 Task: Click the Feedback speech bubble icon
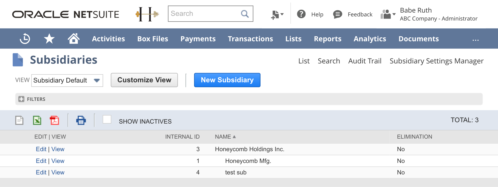tap(337, 14)
